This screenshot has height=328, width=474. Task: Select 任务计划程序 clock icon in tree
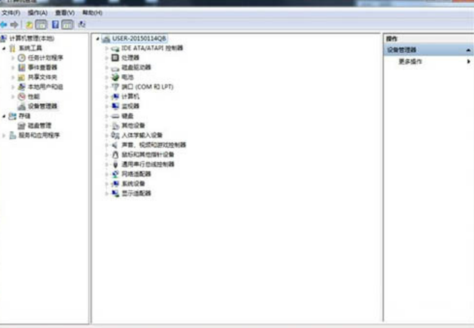tap(21, 57)
